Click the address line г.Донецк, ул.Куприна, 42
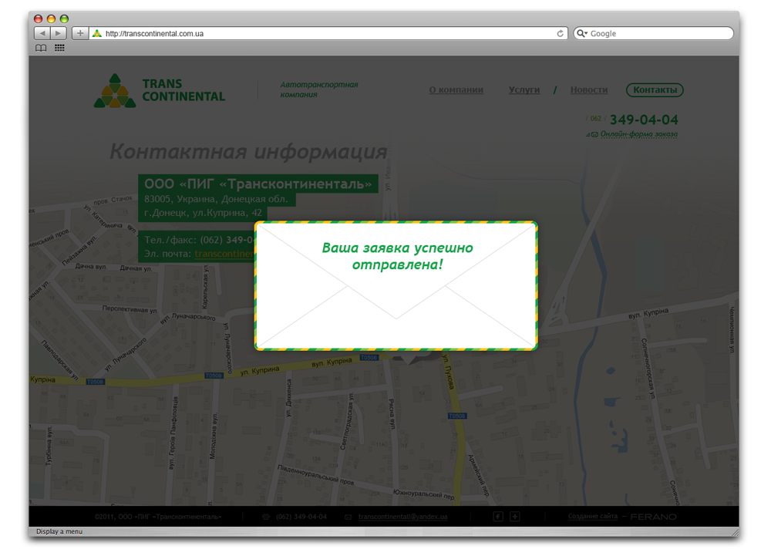The image size is (771, 556). pyautogui.click(x=203, y=213)
